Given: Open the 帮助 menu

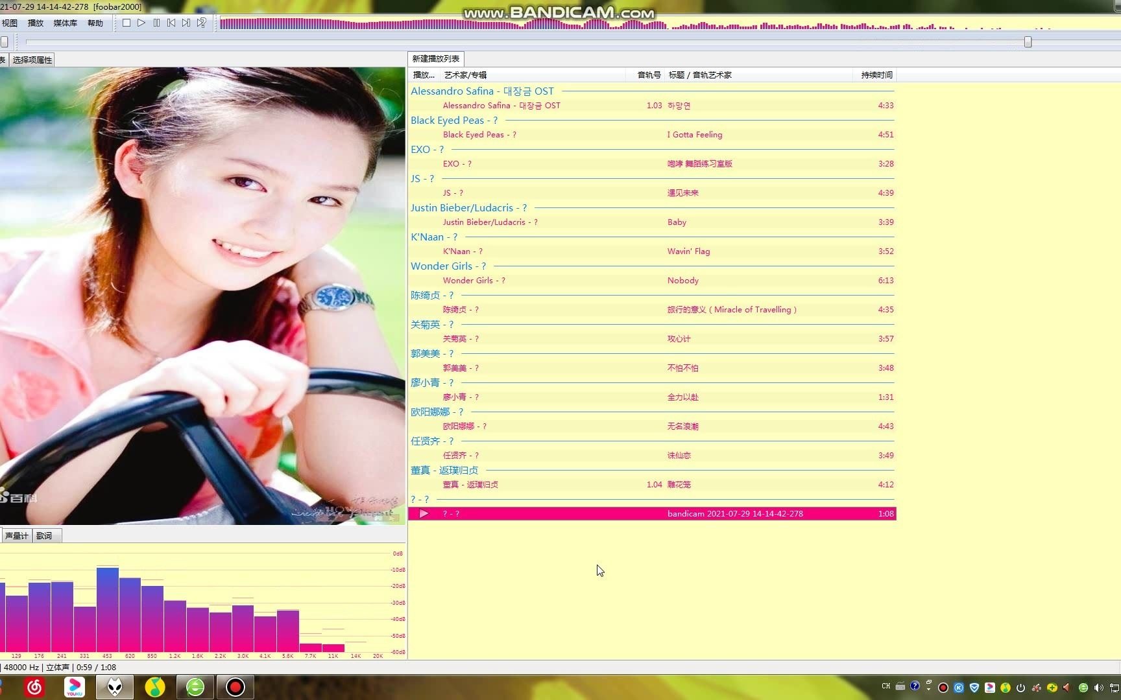Looking at the screenshot, I should pyautogui.click(x=95, y=23).
